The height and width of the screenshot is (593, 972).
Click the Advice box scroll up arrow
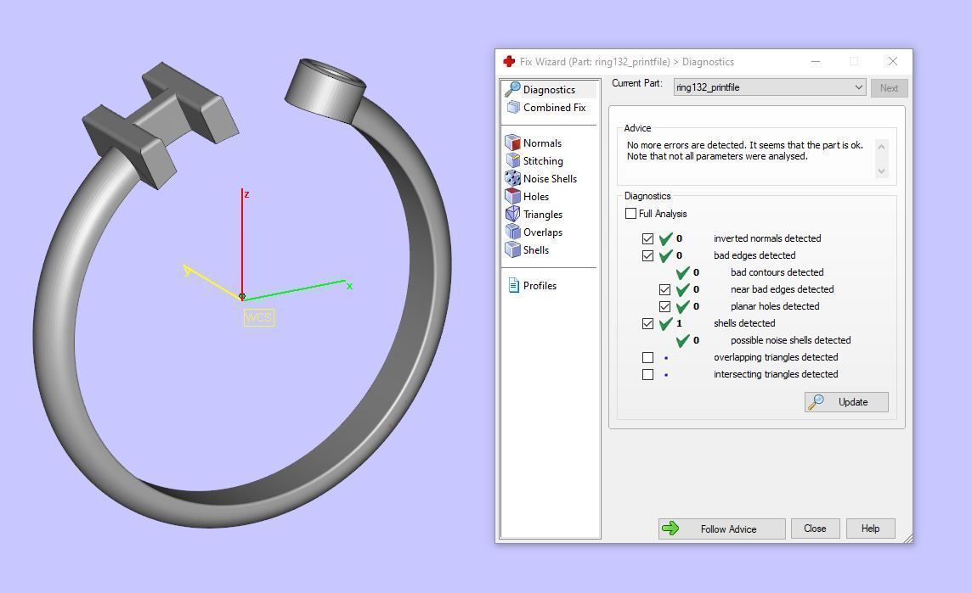point(881,147)
